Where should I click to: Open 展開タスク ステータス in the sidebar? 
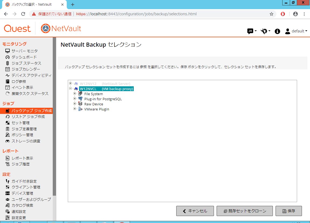(x=30, y=94)
